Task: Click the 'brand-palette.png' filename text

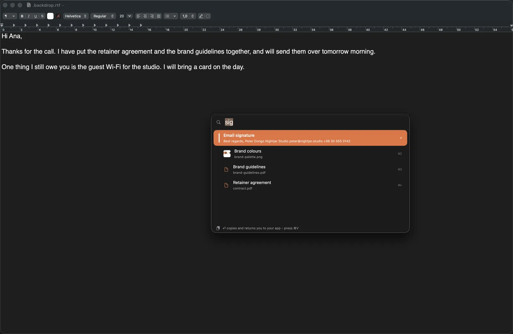Action: tap(248, 157)
